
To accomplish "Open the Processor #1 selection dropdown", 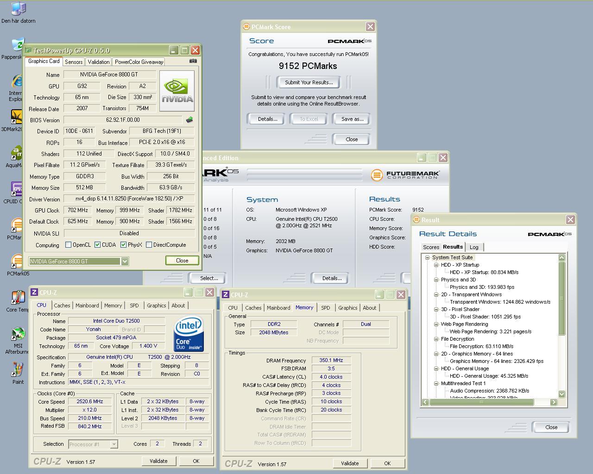I will [114, 444].
